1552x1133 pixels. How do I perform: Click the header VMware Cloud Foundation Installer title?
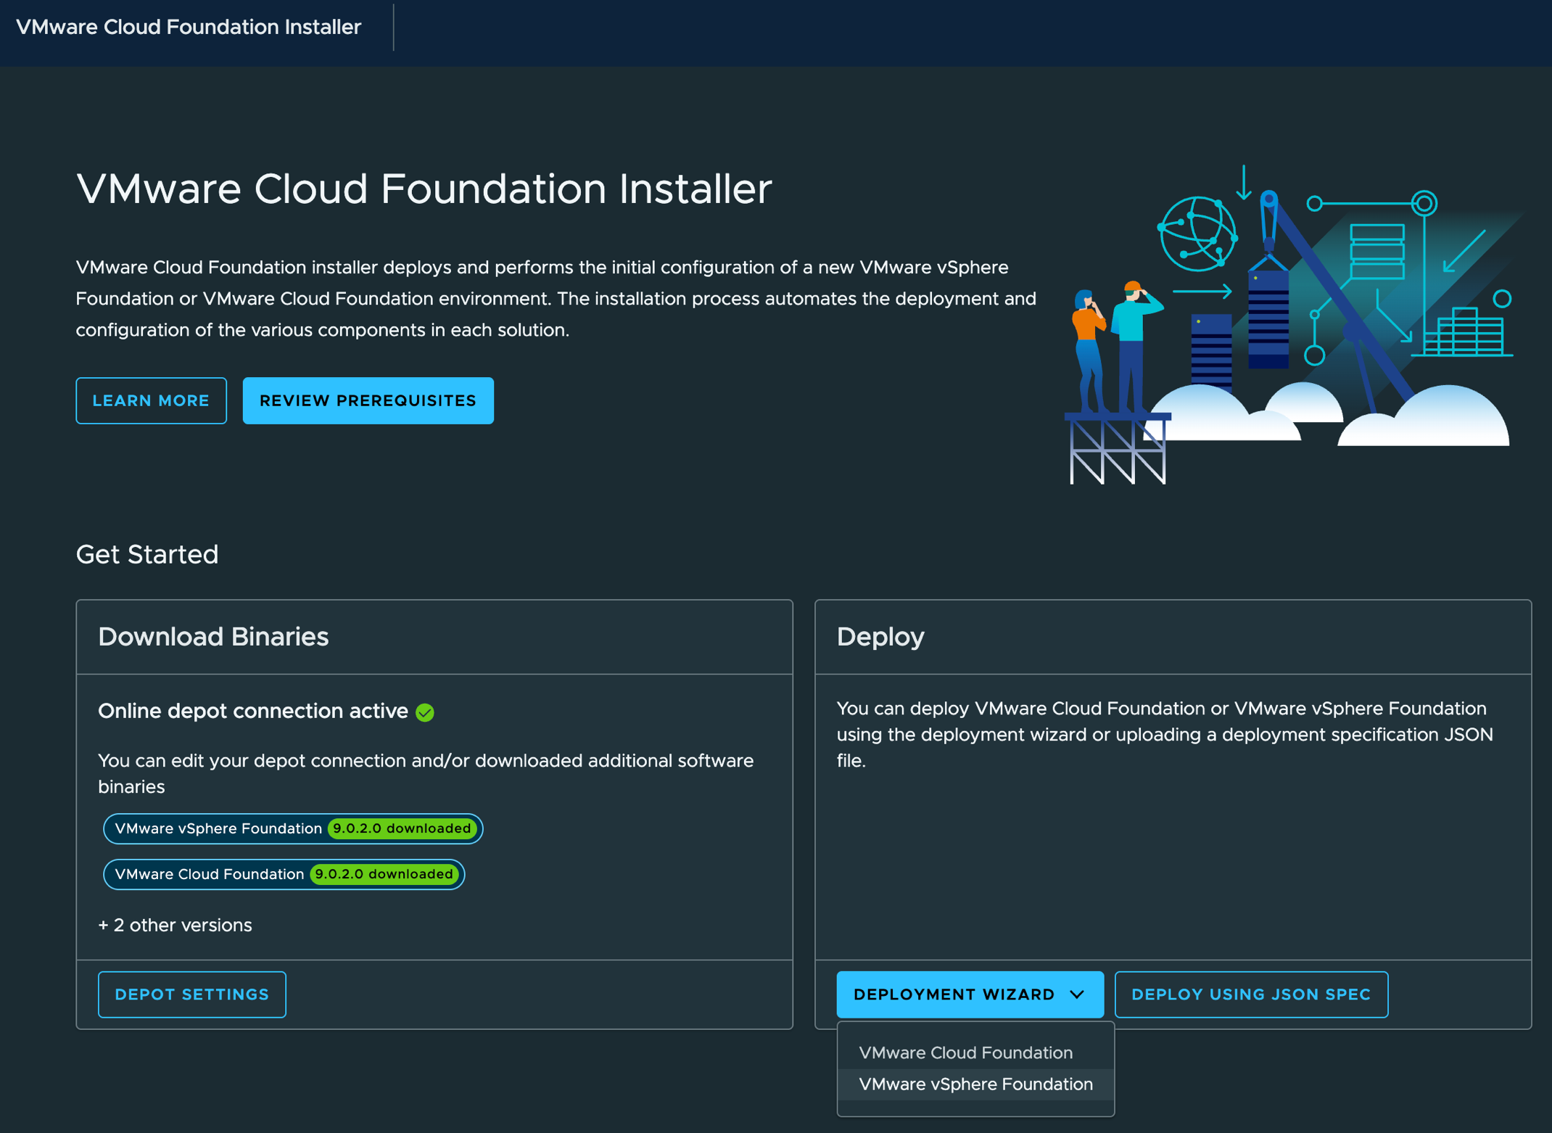pyautogui.click(x=189, y=28)
